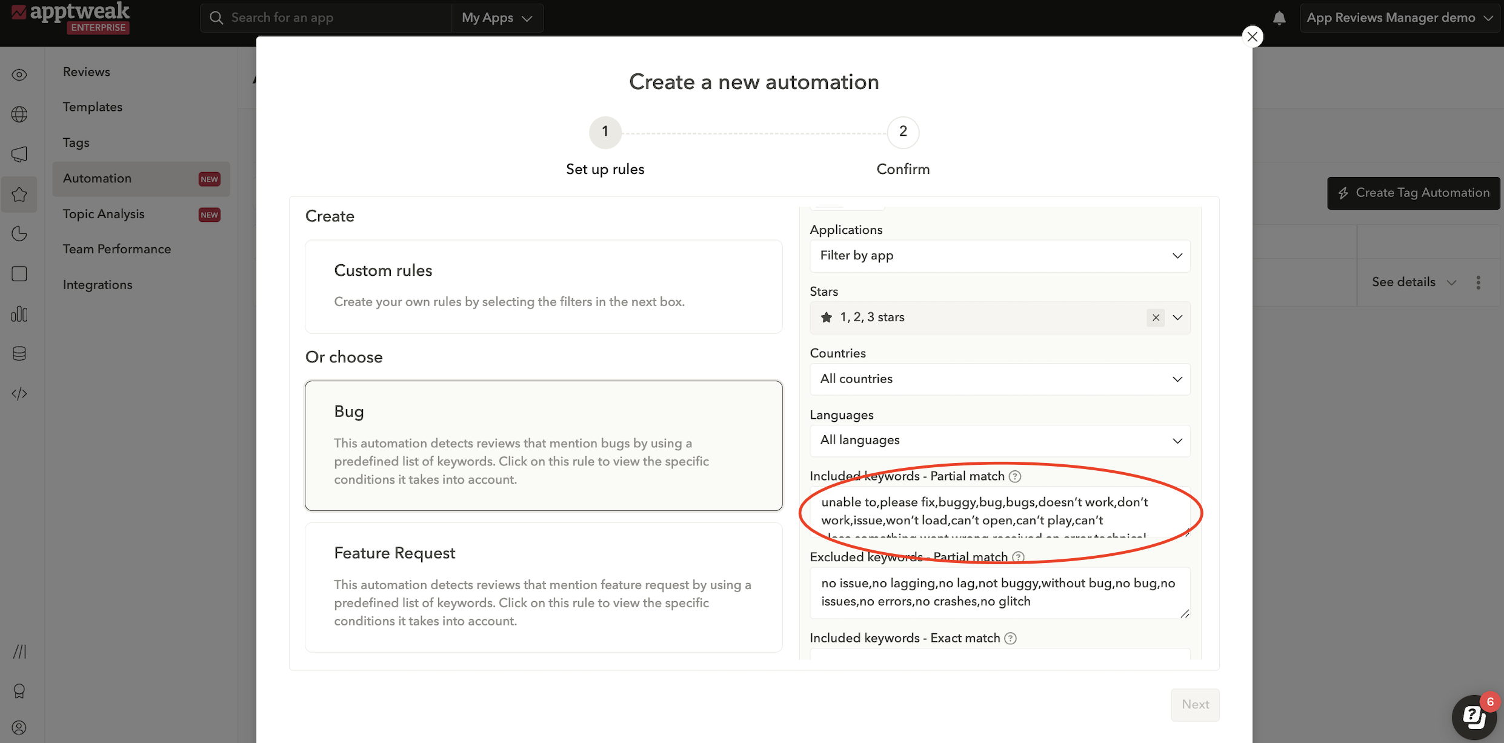
Task: Click the user profile icon at sidebar bottom
Action: tap(19, 727)
